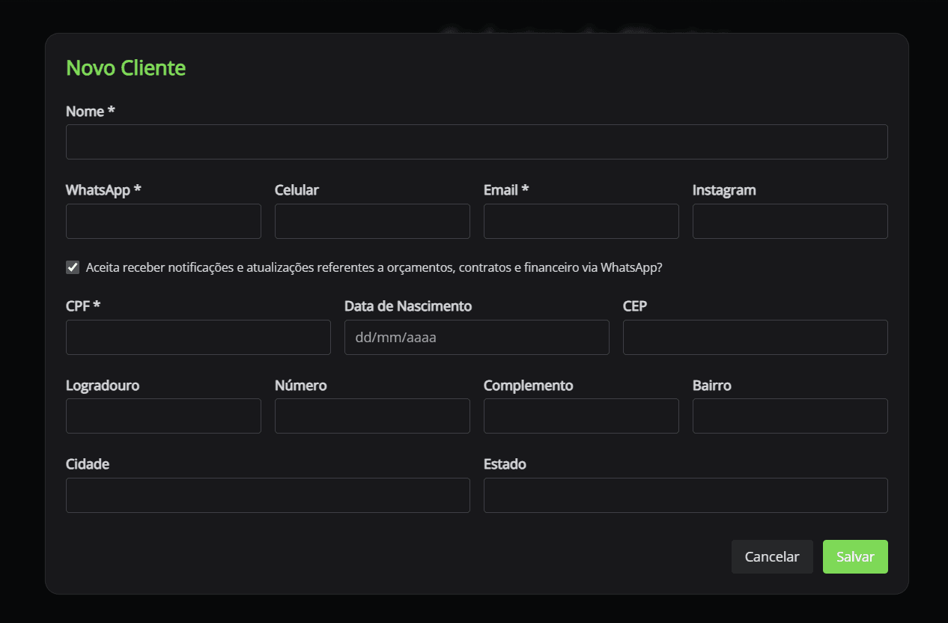Open the Data de Nascimento date field
The image size is (948, 623).
476,338
